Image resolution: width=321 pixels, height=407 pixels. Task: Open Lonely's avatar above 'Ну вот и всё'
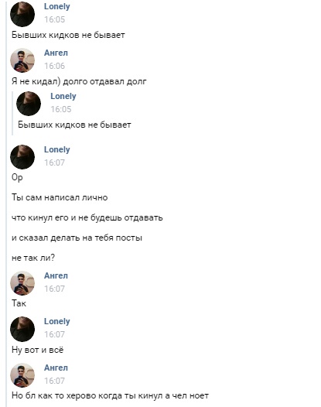pos(22,329)
